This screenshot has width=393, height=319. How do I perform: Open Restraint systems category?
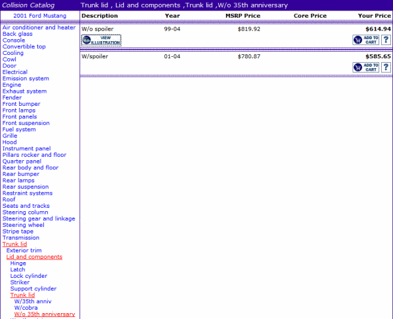click(28, 193)
